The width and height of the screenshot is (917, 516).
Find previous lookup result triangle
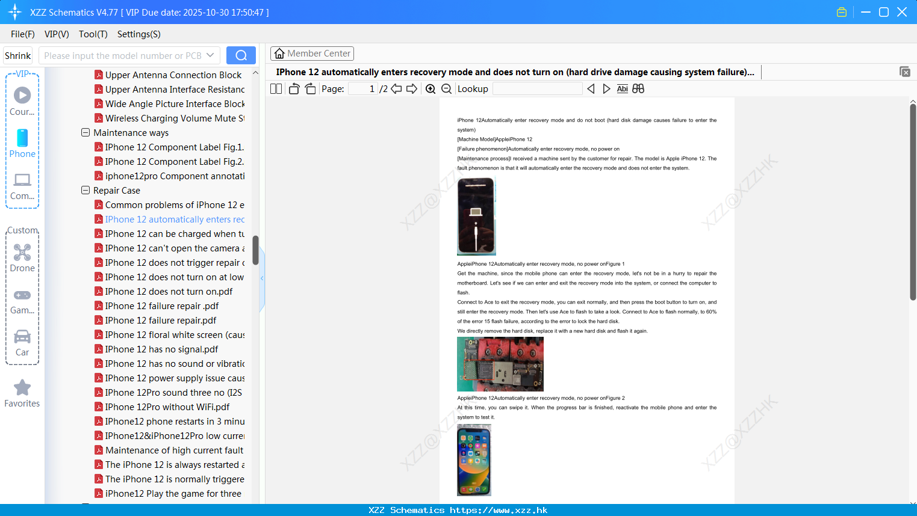coord(591,89)
